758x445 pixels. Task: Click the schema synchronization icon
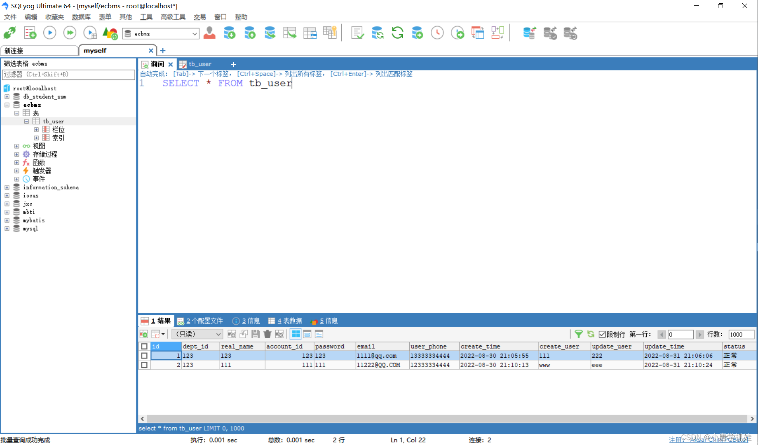click(377, 33)
